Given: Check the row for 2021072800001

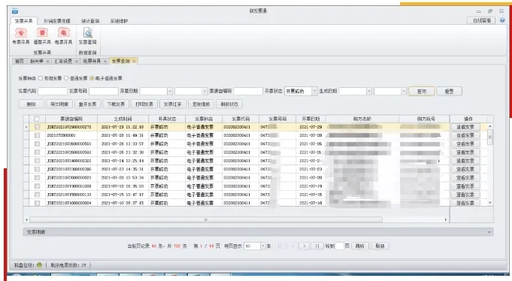Looking at the screenshot, I should pos(38,135).
